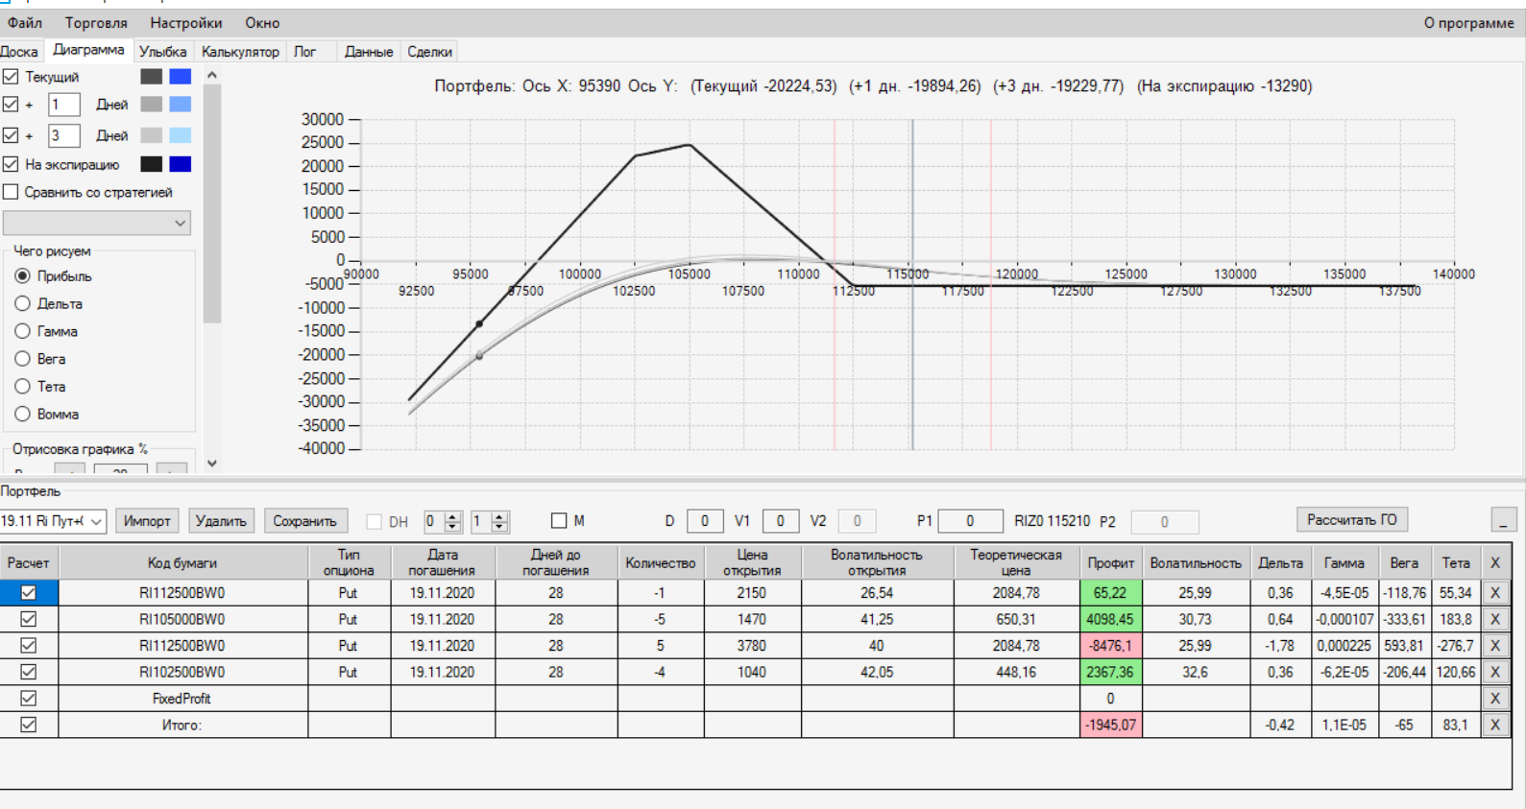Viewport: 1526px width, 809px height.
Task: Open the strategy comparison dropdown
Action: 97,223
